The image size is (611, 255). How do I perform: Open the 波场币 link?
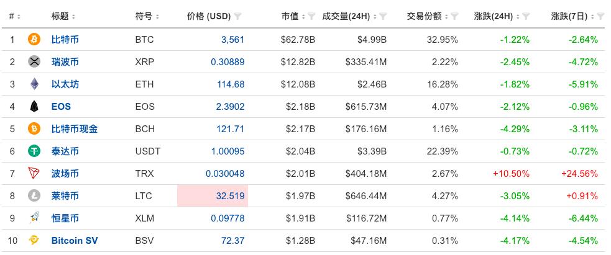click(65, 173)
